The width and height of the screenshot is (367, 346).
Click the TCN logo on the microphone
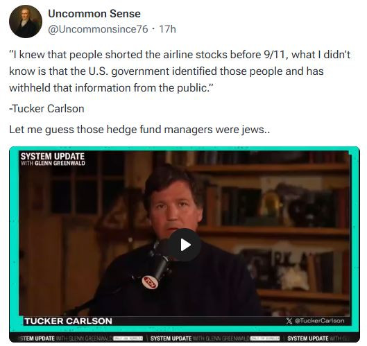coord(150,282)
